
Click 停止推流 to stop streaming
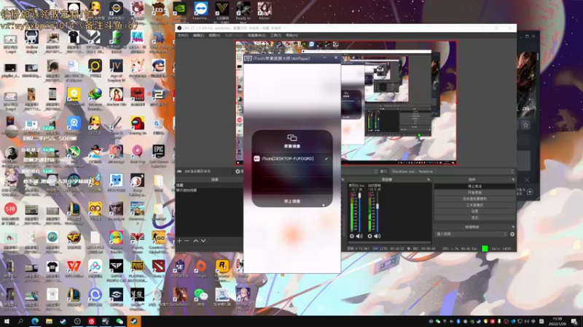pyautogui.click(x=474, y=186)
